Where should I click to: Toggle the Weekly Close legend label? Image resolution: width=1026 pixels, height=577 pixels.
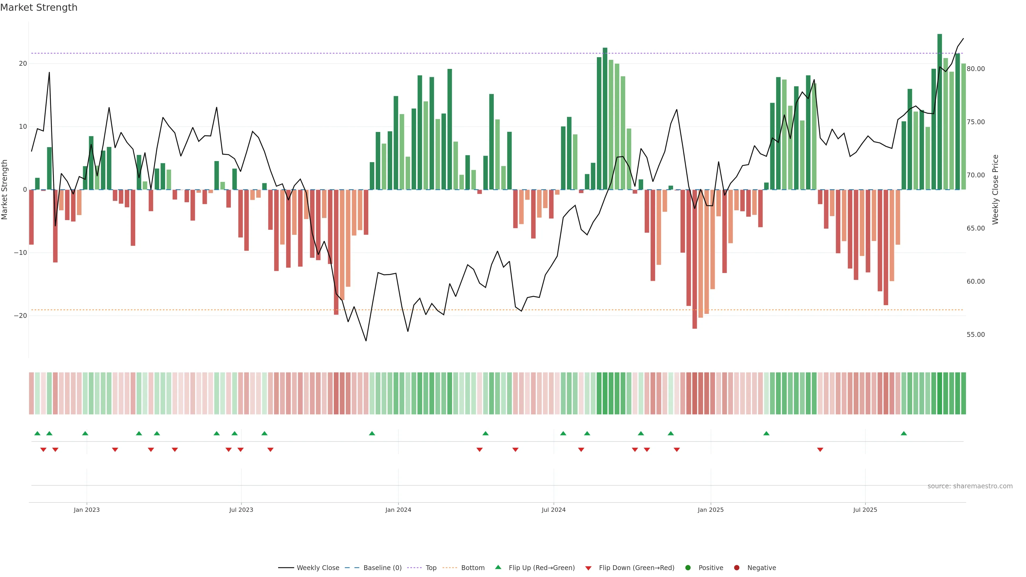tap(318, 567)
